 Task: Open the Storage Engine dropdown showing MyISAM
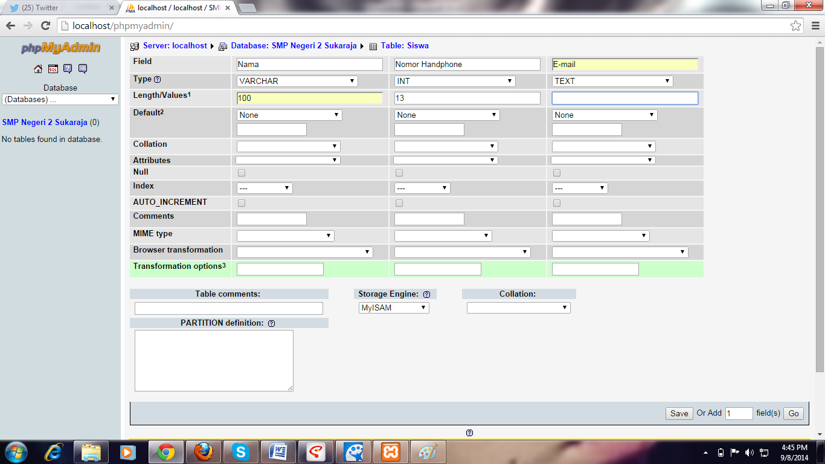tap(394, 308)
